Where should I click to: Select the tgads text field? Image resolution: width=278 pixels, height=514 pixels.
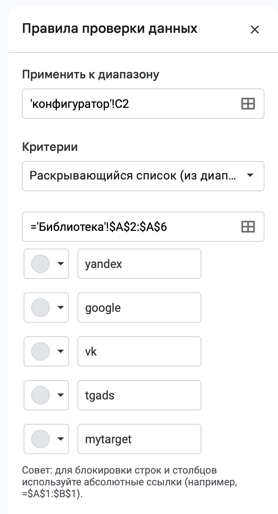click(x=139, y=395)
